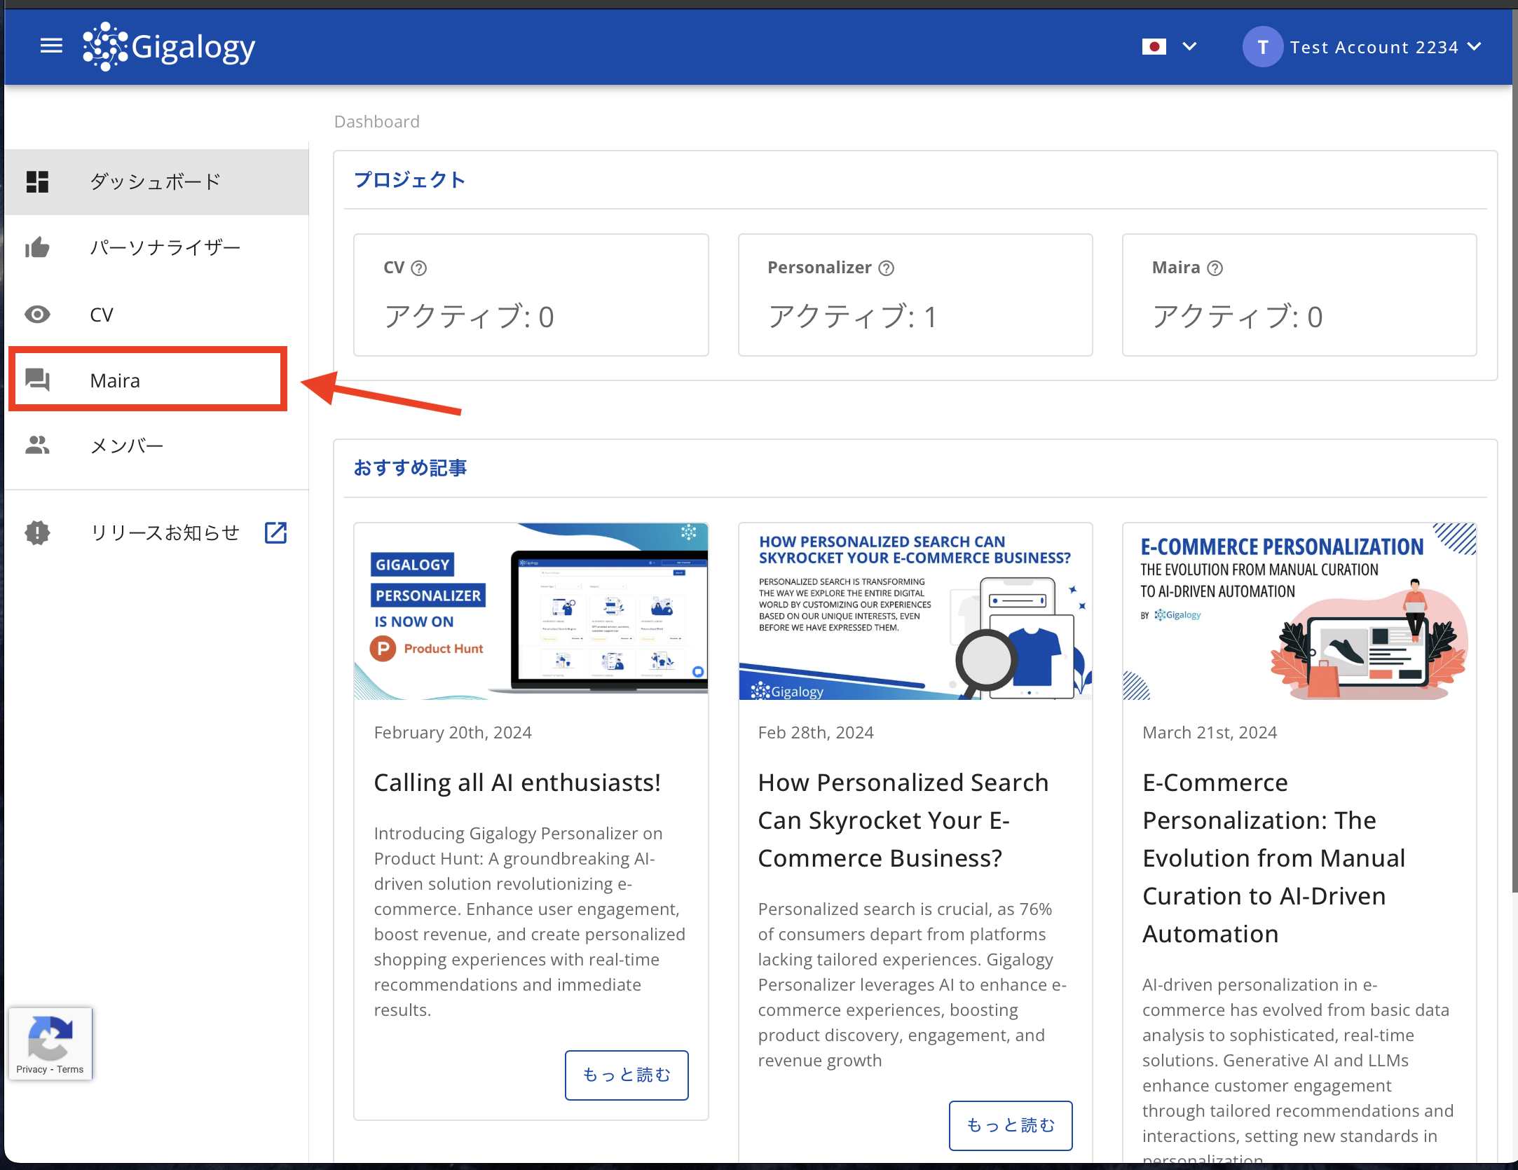Open the CV sidebar item
Screen dimensions: 1518x1170
coord(102,315)
